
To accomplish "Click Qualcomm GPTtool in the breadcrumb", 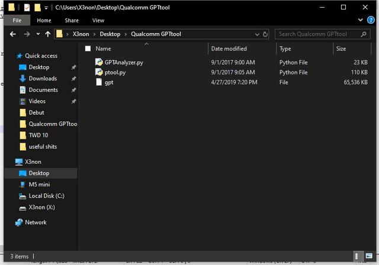I will [x=156, y=34].
